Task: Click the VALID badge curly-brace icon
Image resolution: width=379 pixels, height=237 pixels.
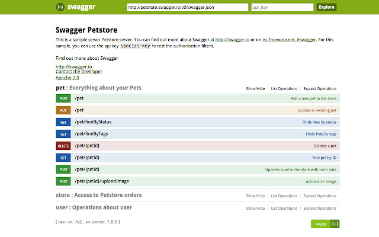Action: (x=335, y=224)
